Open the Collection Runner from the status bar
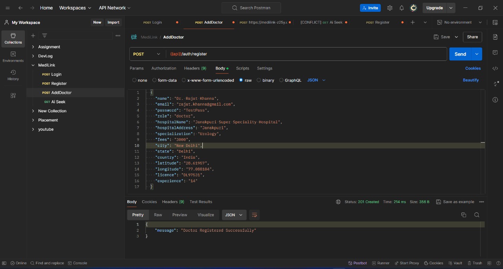Viewport: 503px width, 269px height. pos(381,263)
